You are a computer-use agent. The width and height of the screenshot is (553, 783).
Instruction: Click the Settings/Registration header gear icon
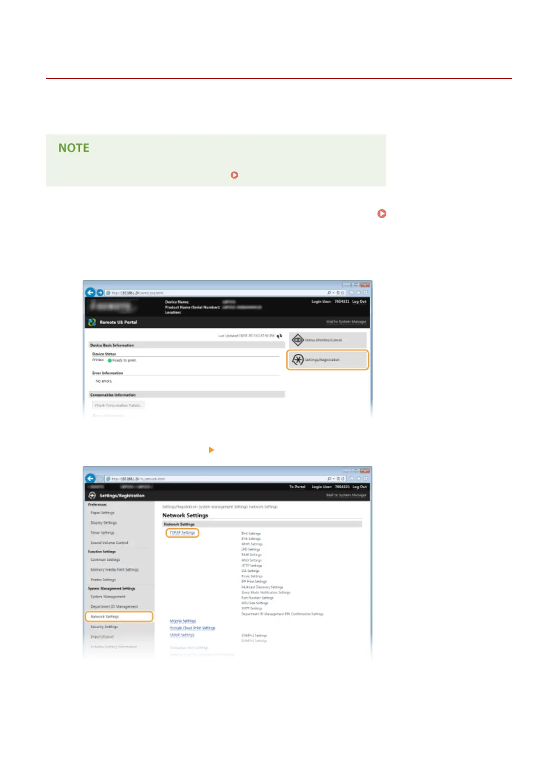[x=92, y=496]
